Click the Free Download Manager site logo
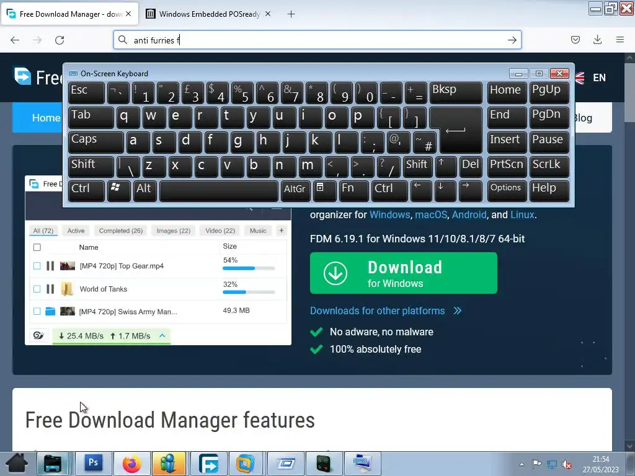Screen dimensions: 635x476 click(37, 77)
